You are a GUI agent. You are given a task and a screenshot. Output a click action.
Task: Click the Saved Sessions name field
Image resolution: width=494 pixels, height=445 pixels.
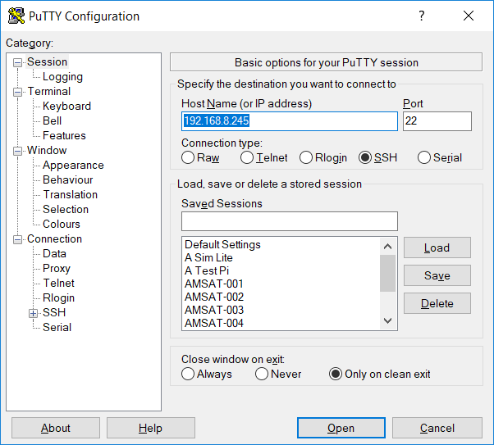pyautogui.click(x=290, y=221)
